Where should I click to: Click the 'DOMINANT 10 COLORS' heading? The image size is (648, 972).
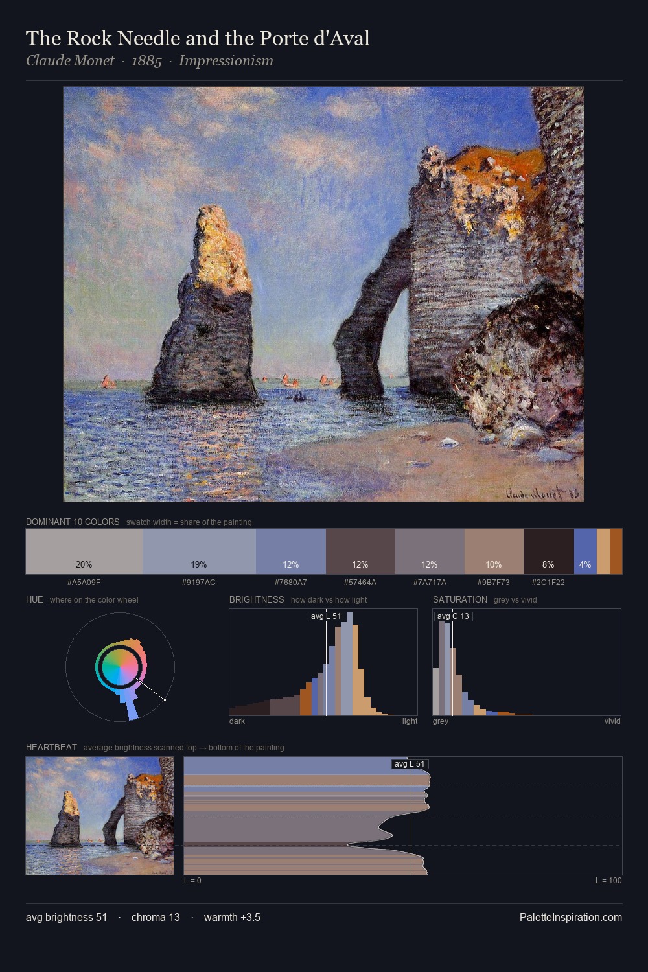tap(73, 522)
